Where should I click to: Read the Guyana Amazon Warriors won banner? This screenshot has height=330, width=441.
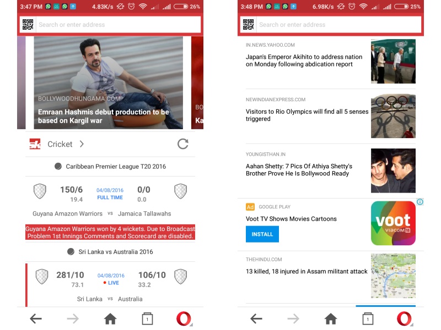point(110,232)
